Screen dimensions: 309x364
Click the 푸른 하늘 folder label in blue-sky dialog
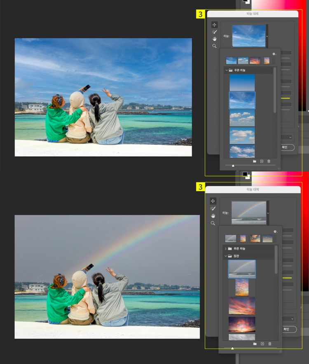coord(240,70)
